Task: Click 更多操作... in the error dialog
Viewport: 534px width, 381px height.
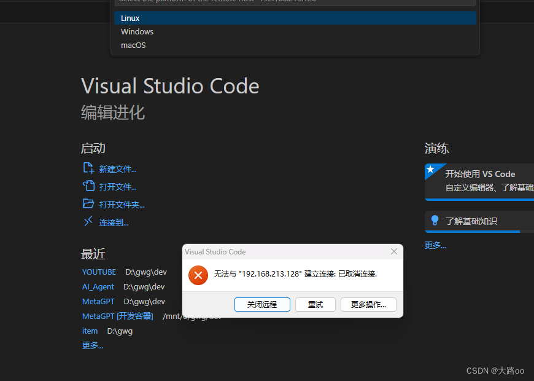Action: coord(368,305)
